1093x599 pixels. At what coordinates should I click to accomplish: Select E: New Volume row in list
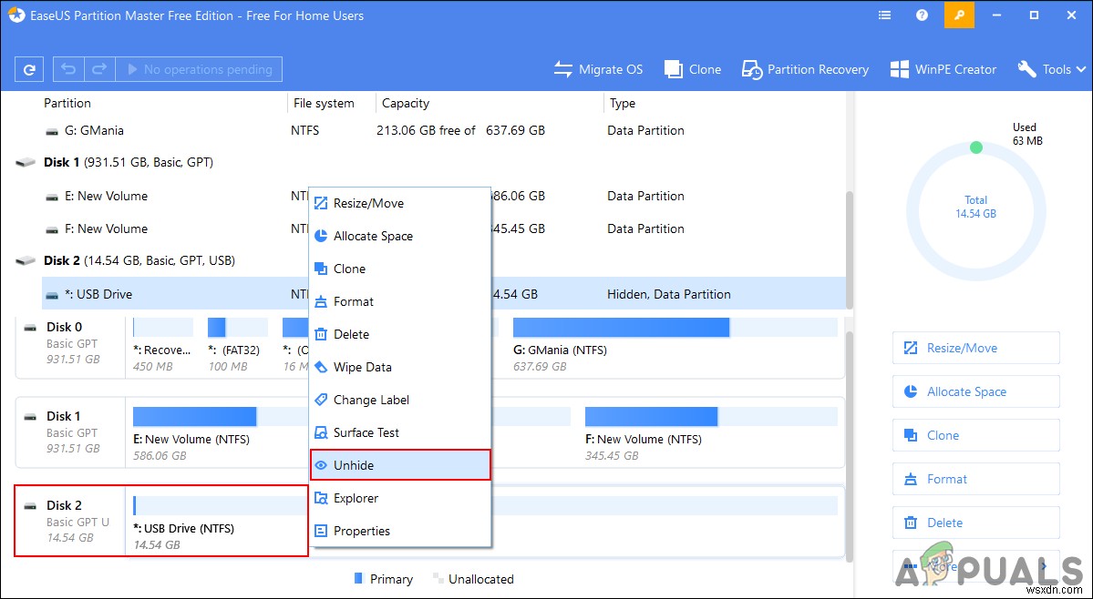click(x=443, y=197)
